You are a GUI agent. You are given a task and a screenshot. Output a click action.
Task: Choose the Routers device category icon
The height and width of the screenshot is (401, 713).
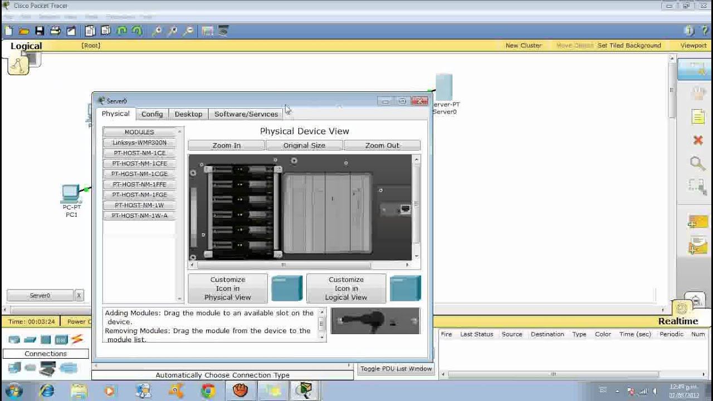point(14,340)
